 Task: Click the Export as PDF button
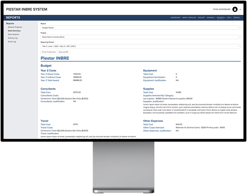click(x=63, y=52)
